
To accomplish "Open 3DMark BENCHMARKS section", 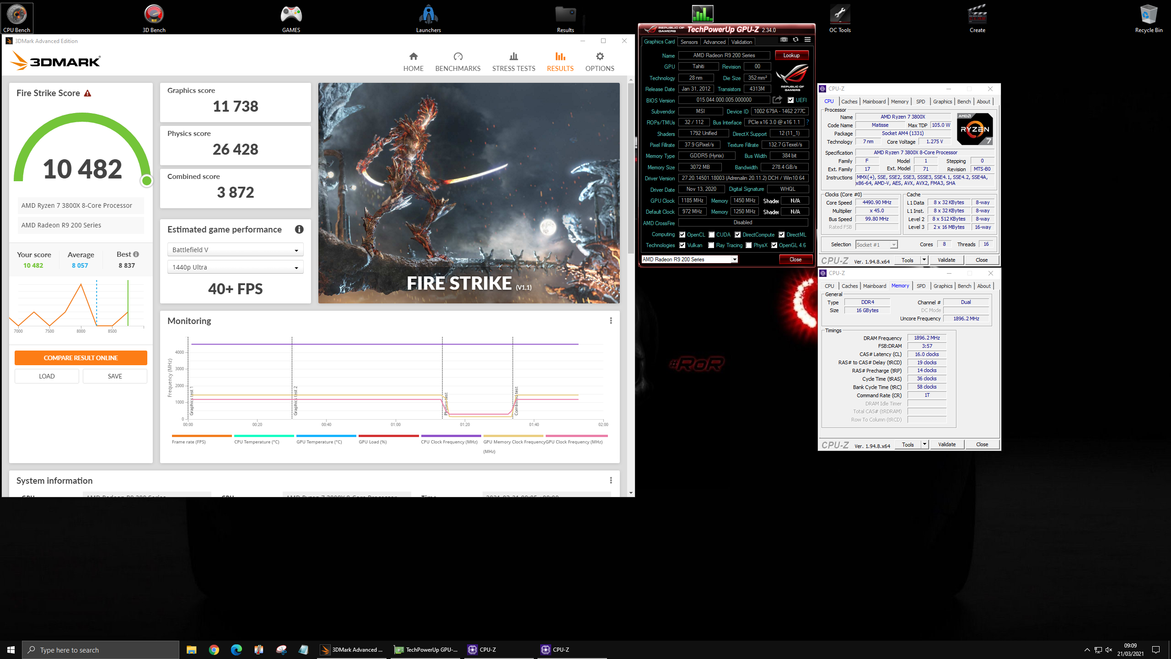I will [x=458, y=62].
